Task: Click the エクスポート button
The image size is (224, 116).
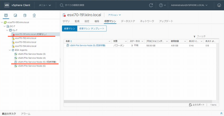Action: (197, 105)
